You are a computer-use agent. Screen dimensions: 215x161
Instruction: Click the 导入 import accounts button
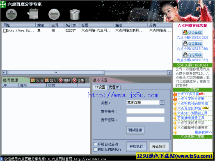click(50, 81)
